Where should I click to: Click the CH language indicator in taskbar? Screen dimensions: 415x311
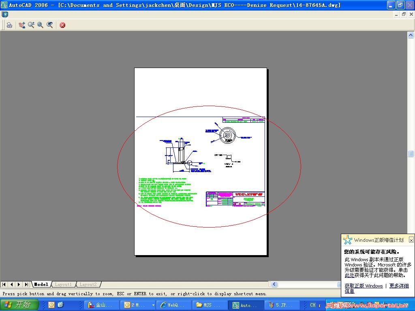pos(313,305)
